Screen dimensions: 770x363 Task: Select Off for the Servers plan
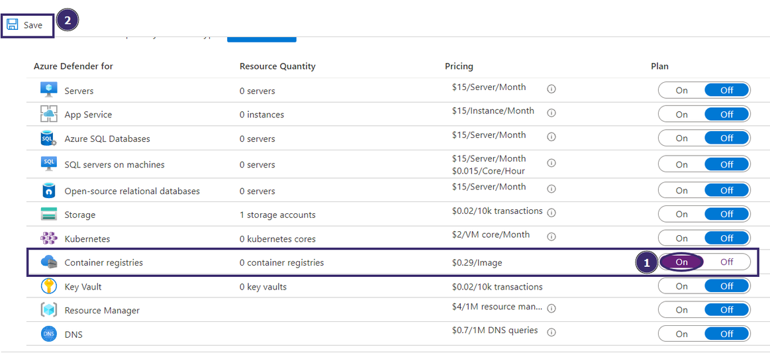[x=727, y=90]
